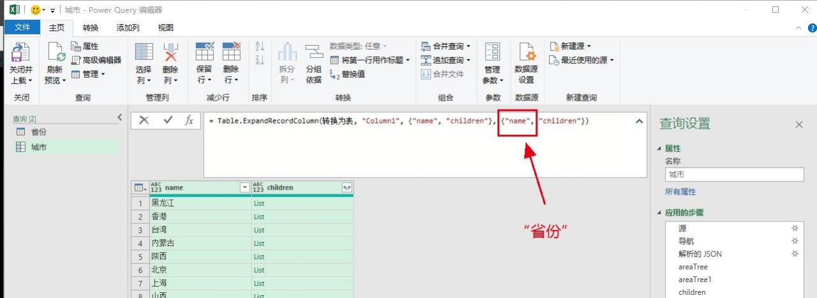Switch to the Add Column (添加列) tab

128,27
